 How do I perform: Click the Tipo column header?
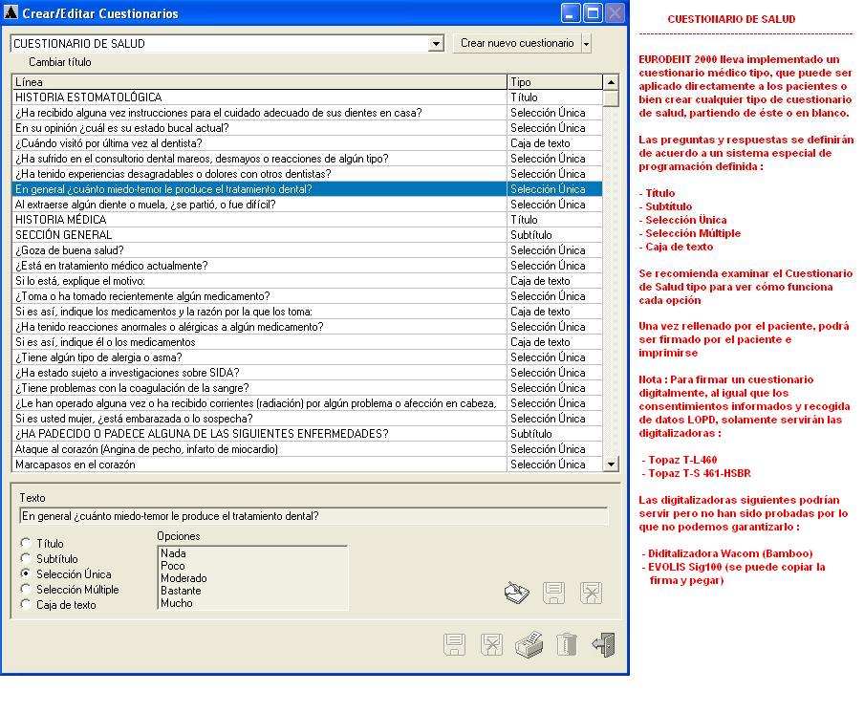pyautogui.click(x=554, y=82)
